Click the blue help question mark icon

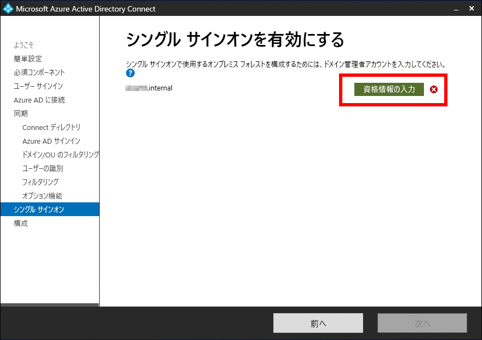click(130, 73)
